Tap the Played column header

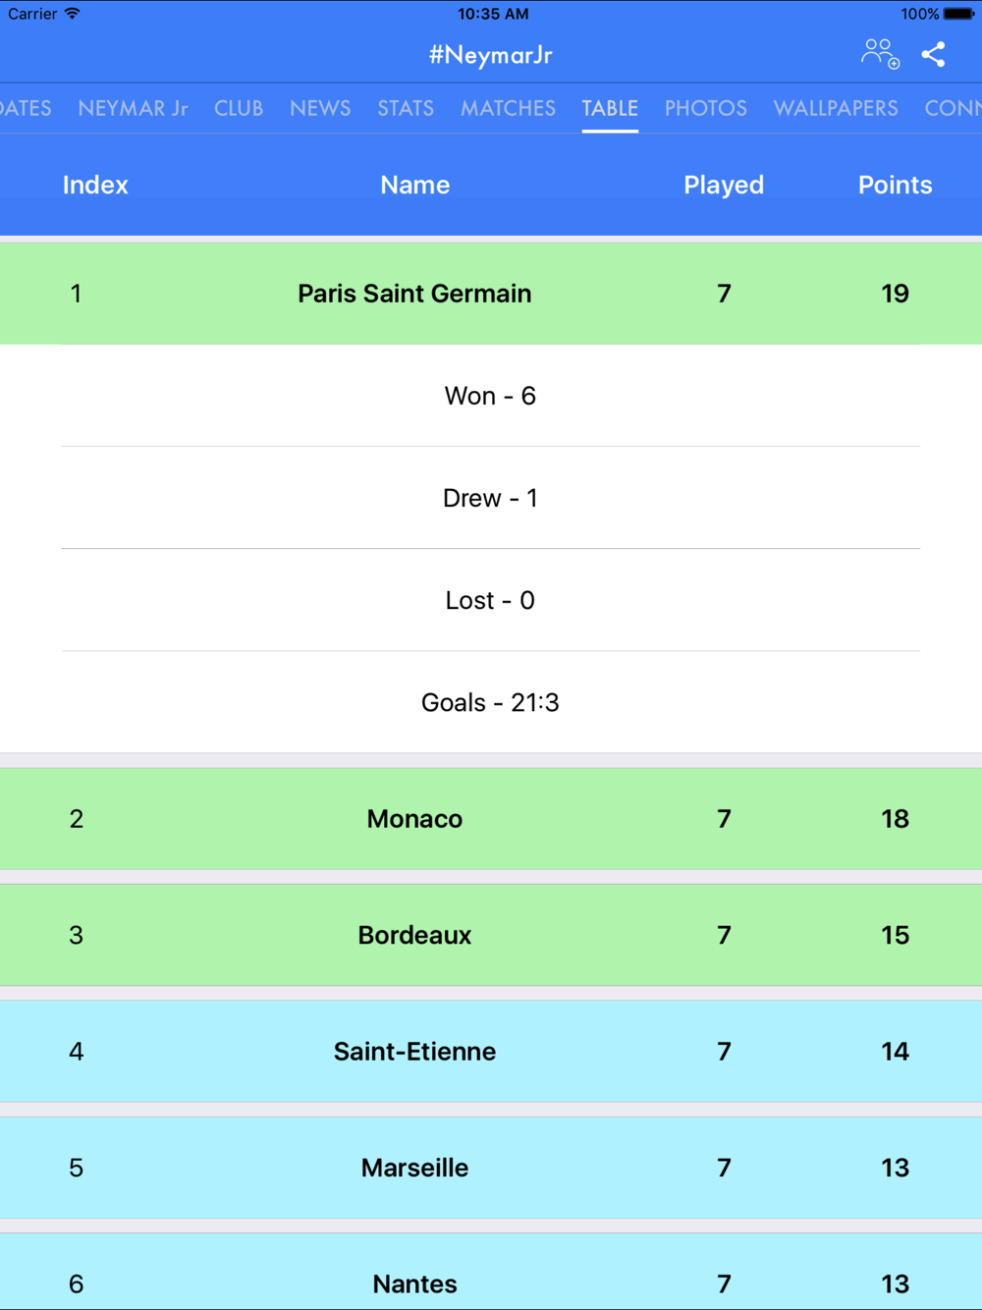point(724,185)
